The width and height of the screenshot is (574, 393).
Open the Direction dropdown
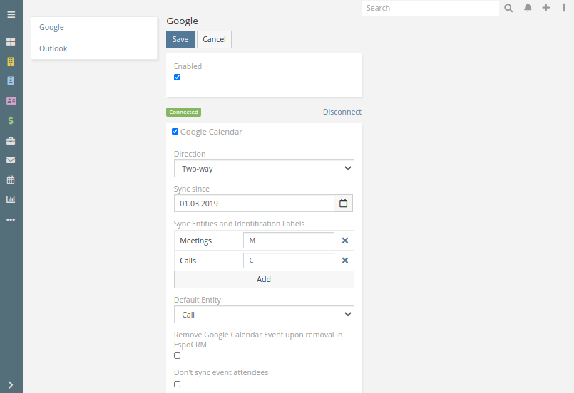tap(264, 169)
